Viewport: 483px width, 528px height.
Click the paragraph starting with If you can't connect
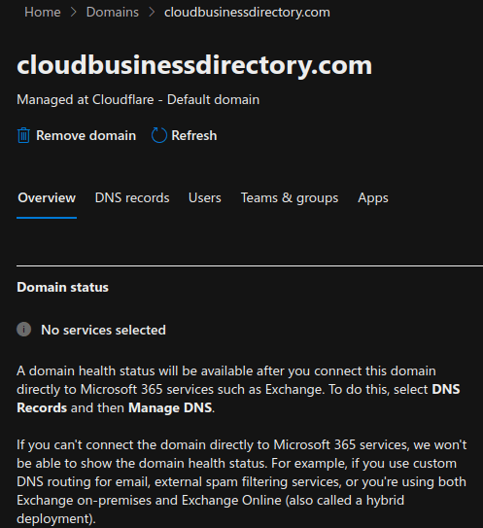pos(242,481)
